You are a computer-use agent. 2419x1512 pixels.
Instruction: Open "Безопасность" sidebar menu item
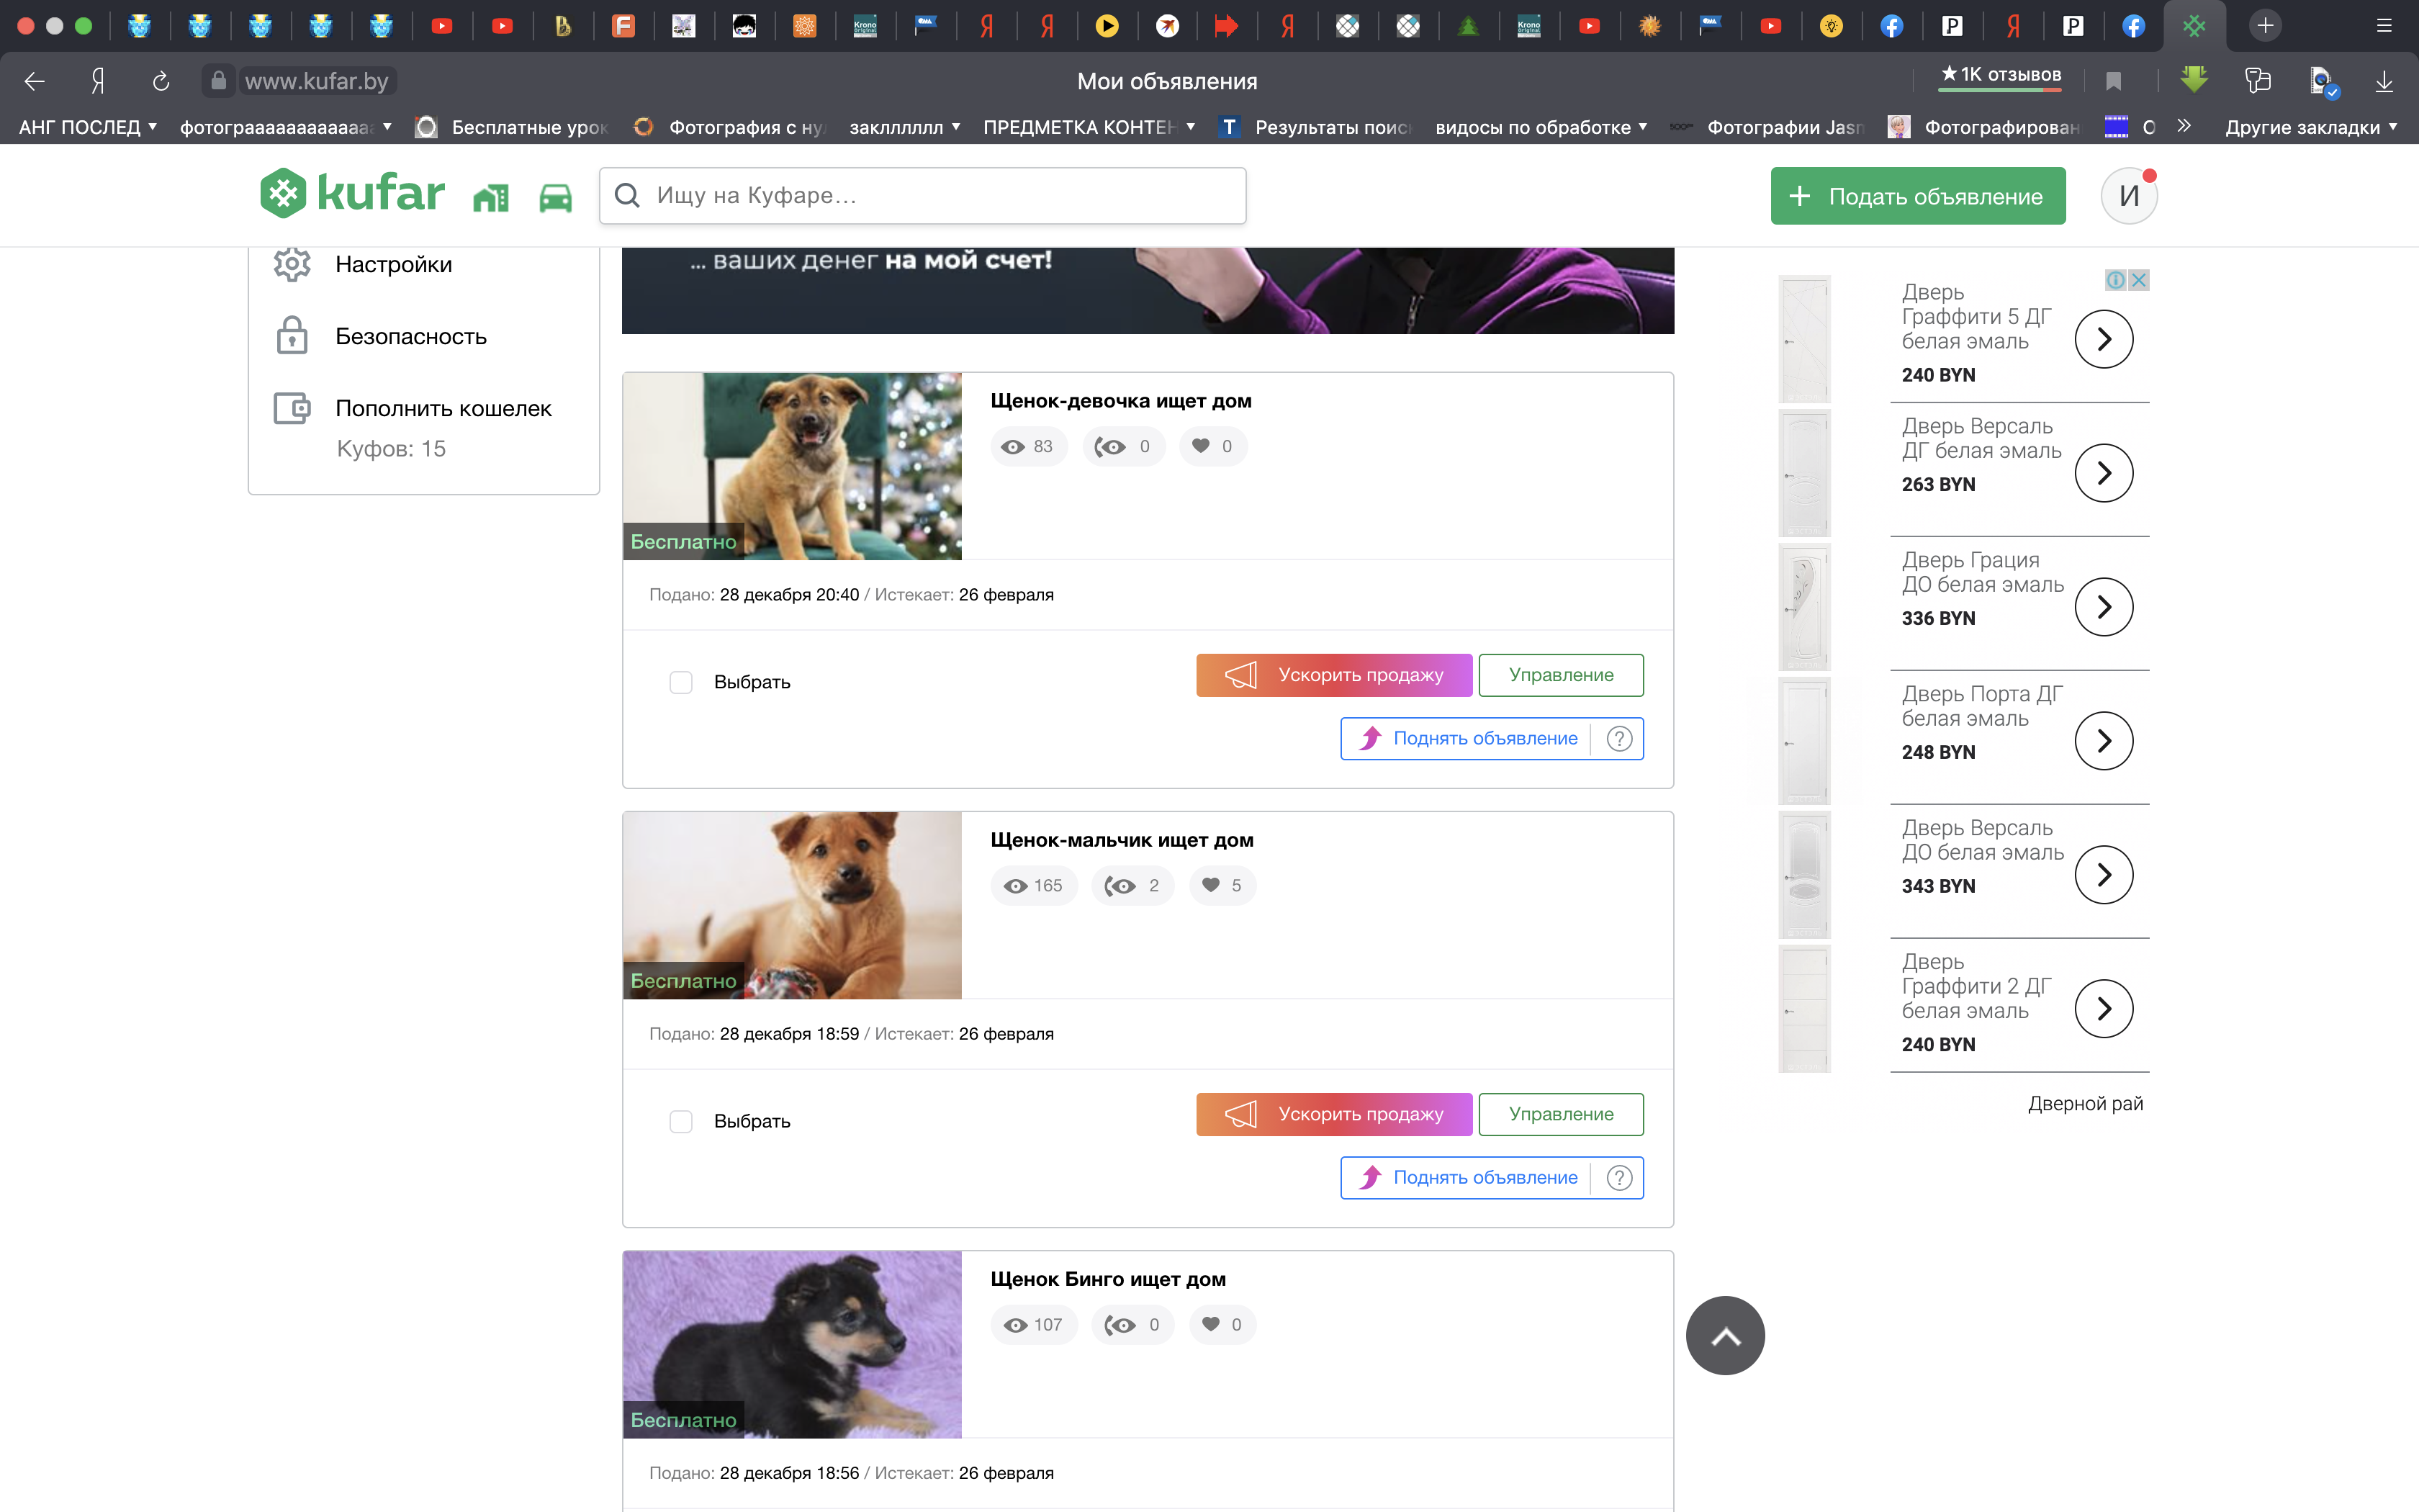point(411,336)
